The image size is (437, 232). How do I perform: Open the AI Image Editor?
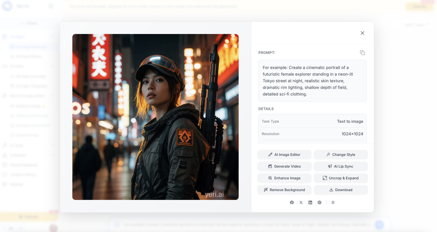coord(284,155)
